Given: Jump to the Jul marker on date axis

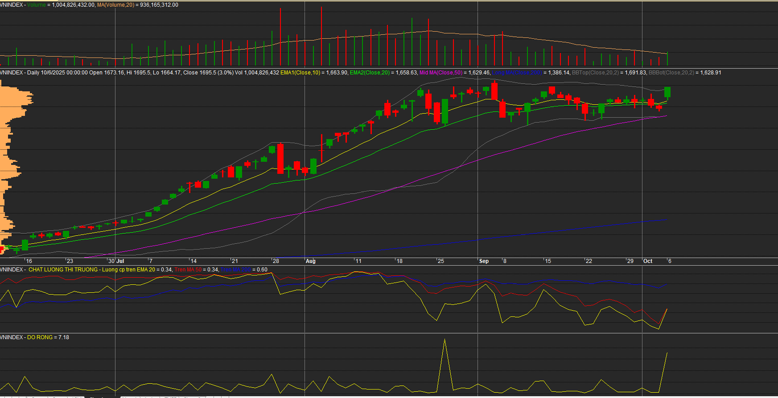Looking at the screenshot, I should (x=120, y=261).
